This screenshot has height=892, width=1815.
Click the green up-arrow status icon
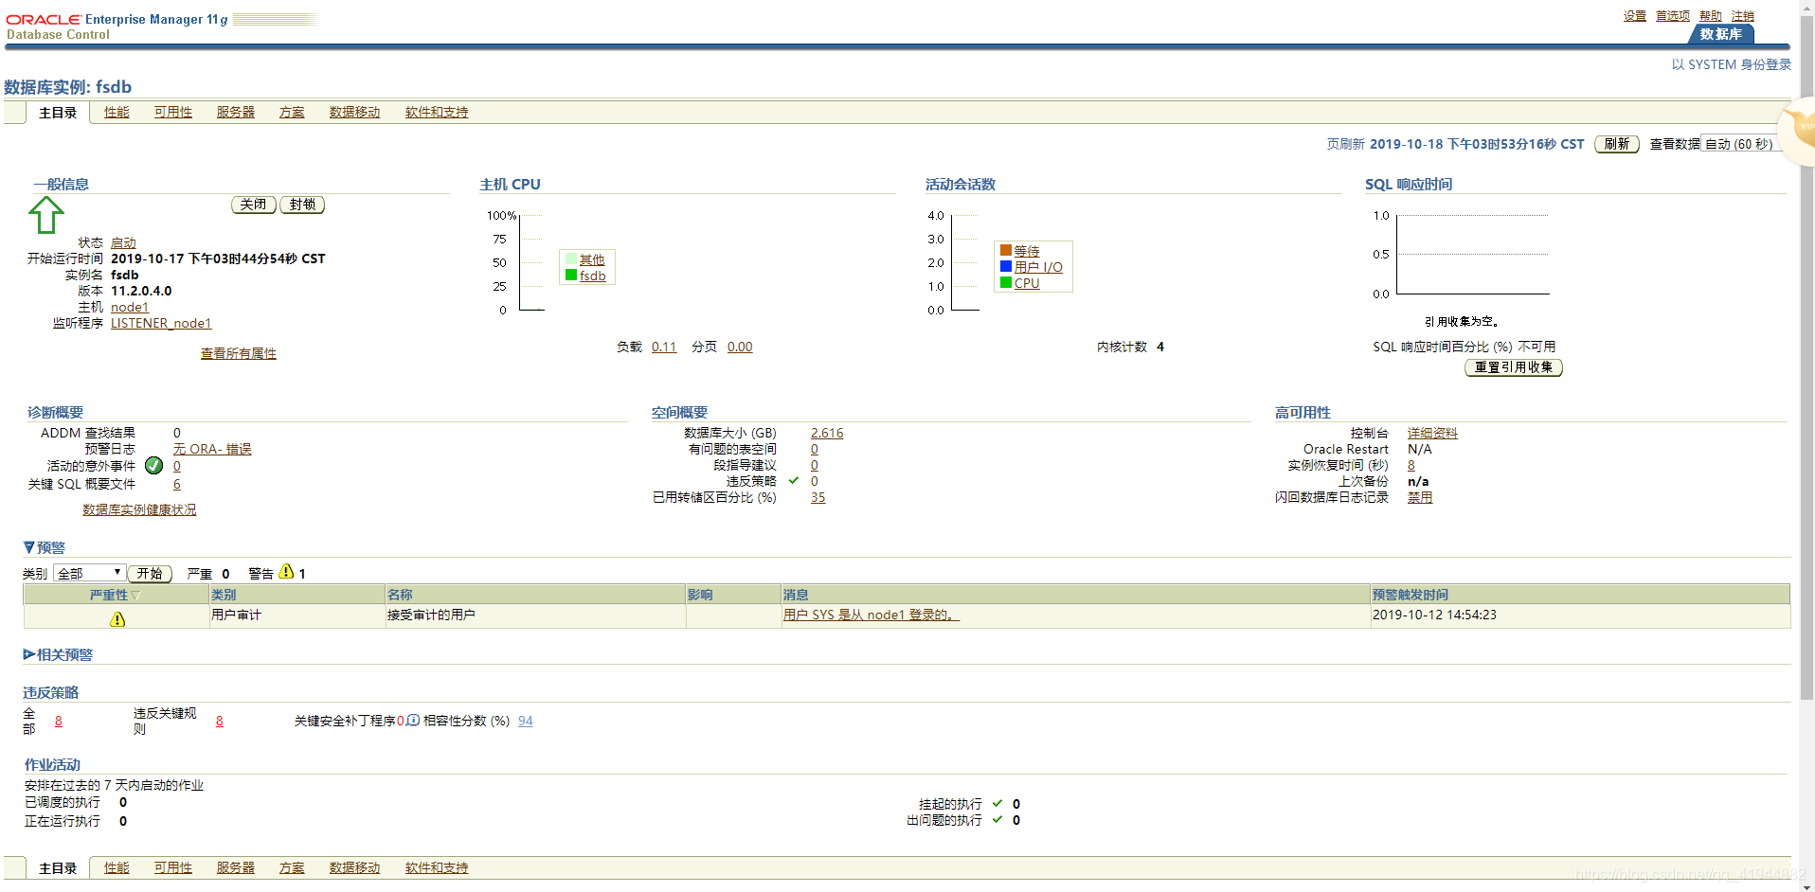[45, 214]
